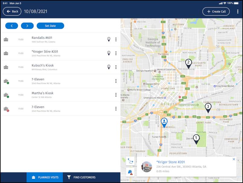
Task: Click the Underground Atlanta map label
Action: [153, 98]
